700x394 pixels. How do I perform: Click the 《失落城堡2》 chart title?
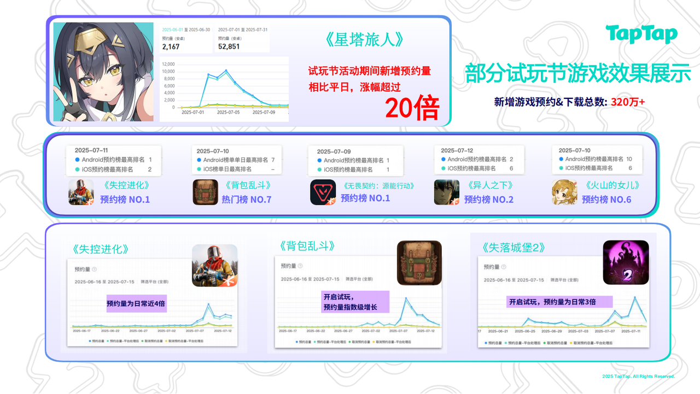point(514,247)
